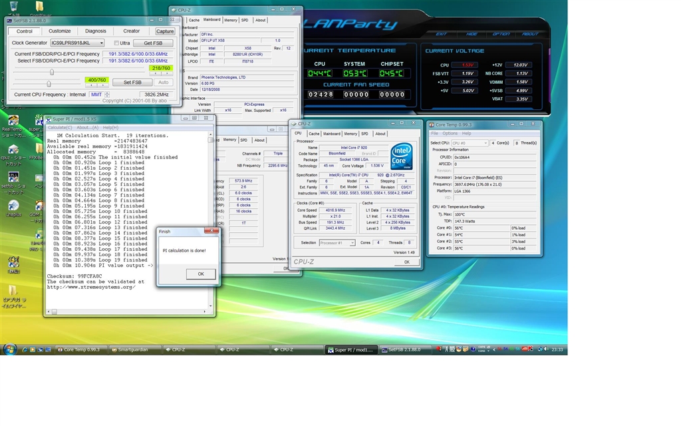681x426 pixels.
Task: Click the Intel Core i7 logo in CPU-Z
Action: [x=401, y=156]
